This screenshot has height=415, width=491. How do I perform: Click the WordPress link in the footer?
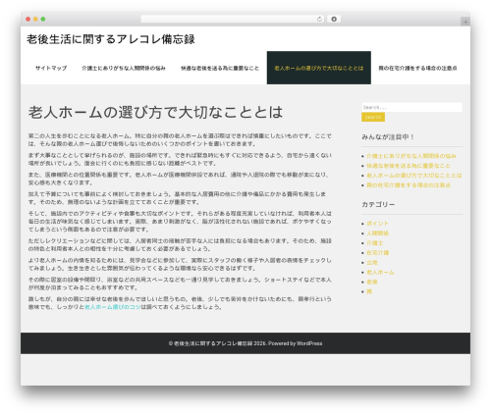pos(309,343)
